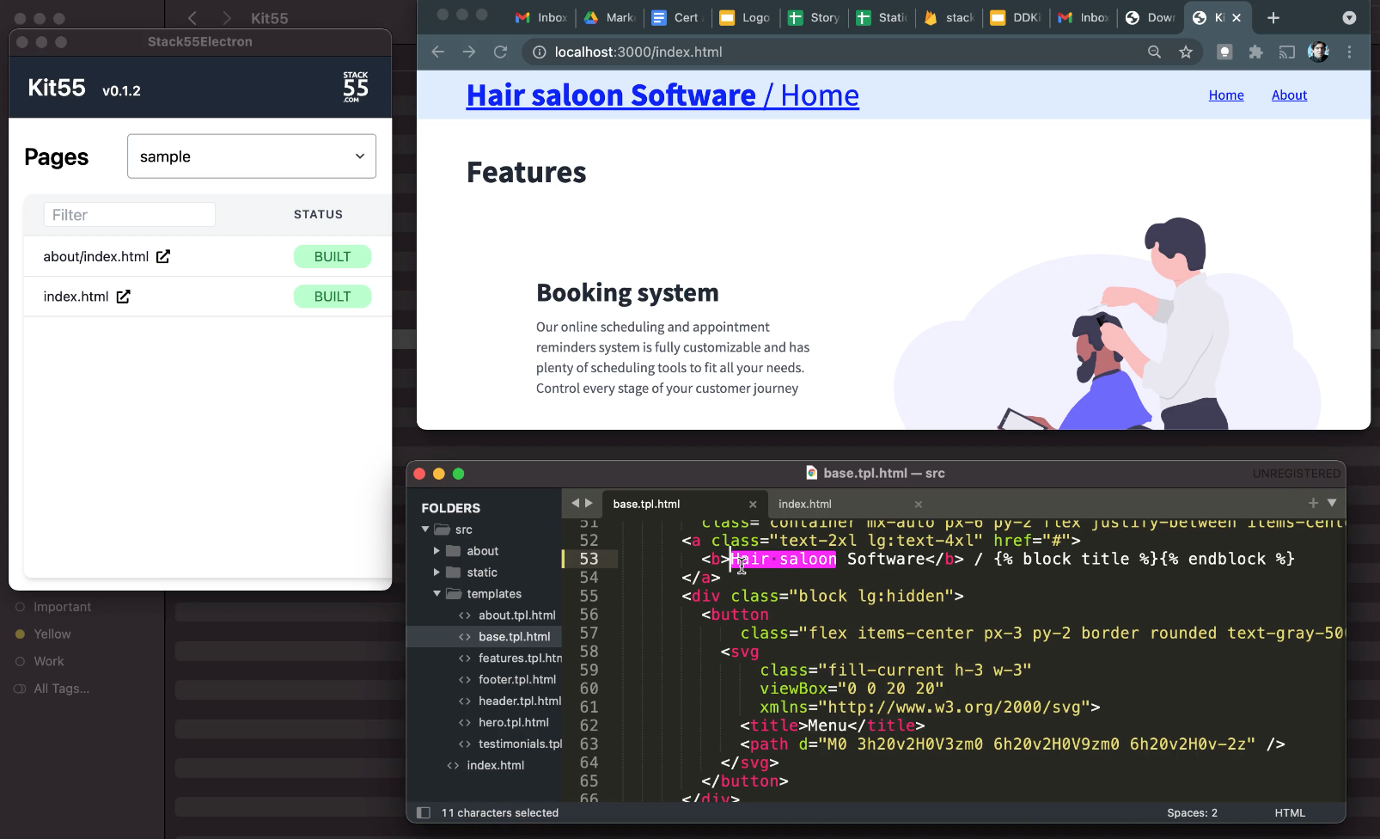Screen dimensions: 1380x839
Task: Click the Stack55 logo in Kit55 header
Action: [356, 87]
